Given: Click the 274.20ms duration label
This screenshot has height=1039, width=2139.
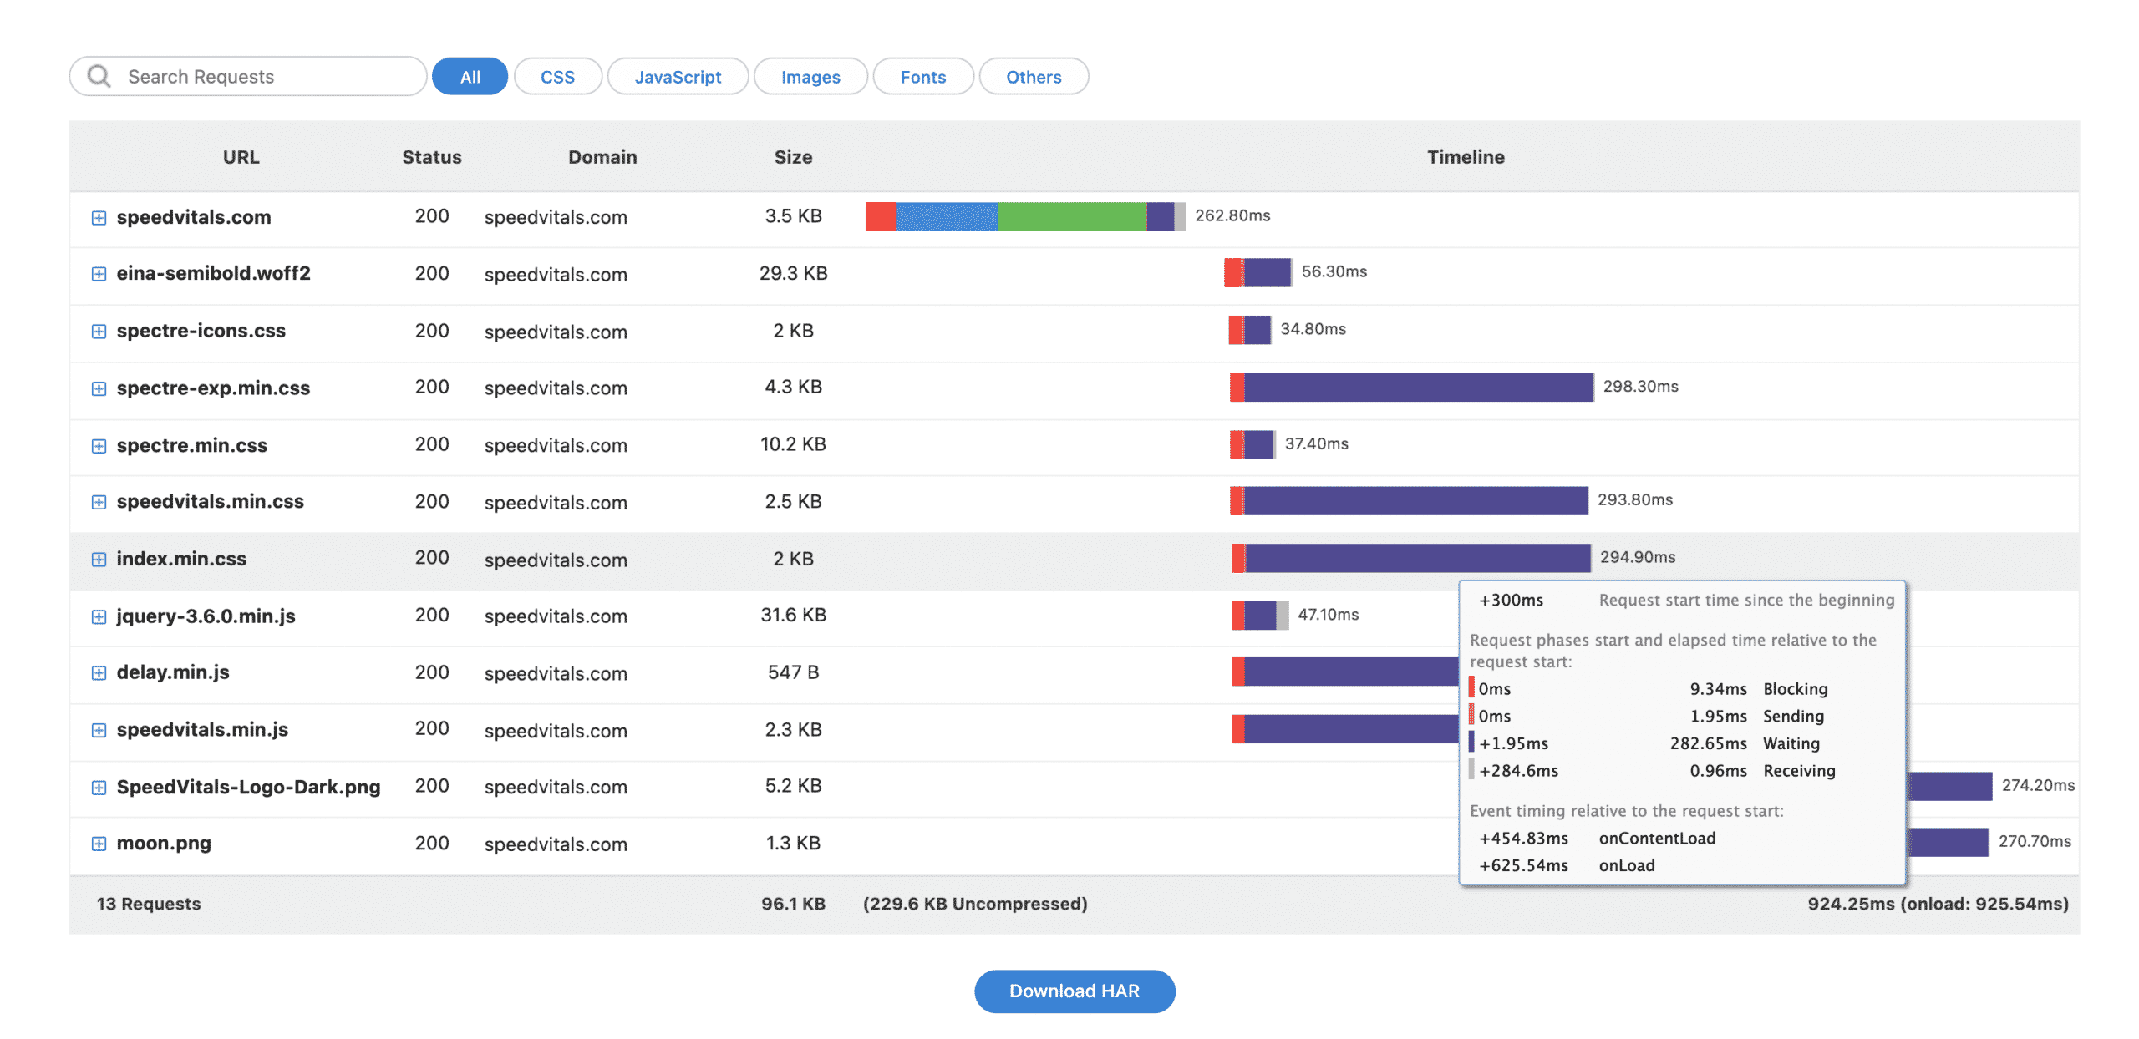Looking at the screenshot, I should pos(2038,785).
